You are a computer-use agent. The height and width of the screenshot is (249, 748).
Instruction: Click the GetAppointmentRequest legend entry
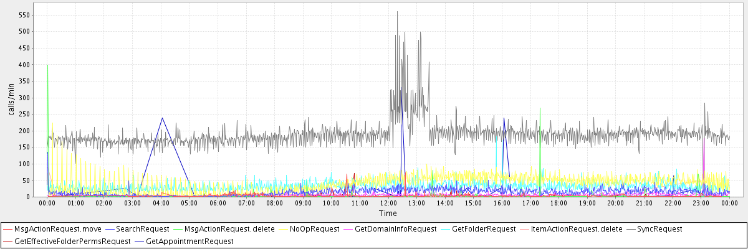(189, 241)
